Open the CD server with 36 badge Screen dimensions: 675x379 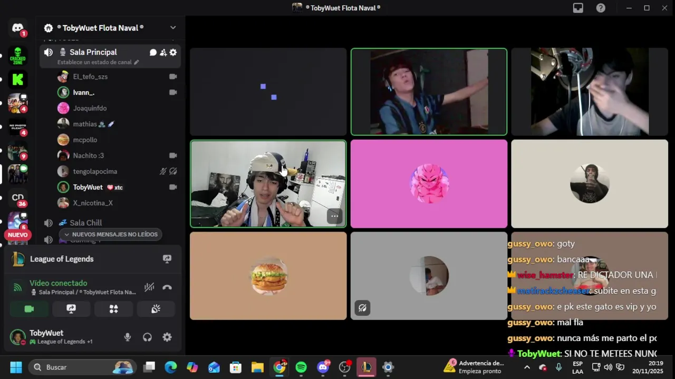pyautogui.click(x=17, y=197)
